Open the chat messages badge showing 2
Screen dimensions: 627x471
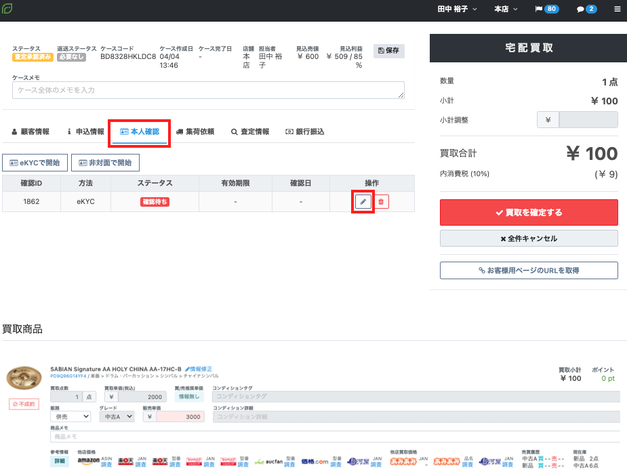pos(586,9)
